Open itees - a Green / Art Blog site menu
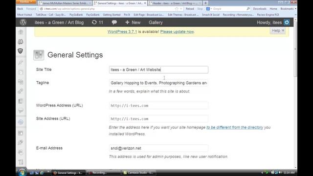This screenshot has height=176, width=313. [59, 22]
